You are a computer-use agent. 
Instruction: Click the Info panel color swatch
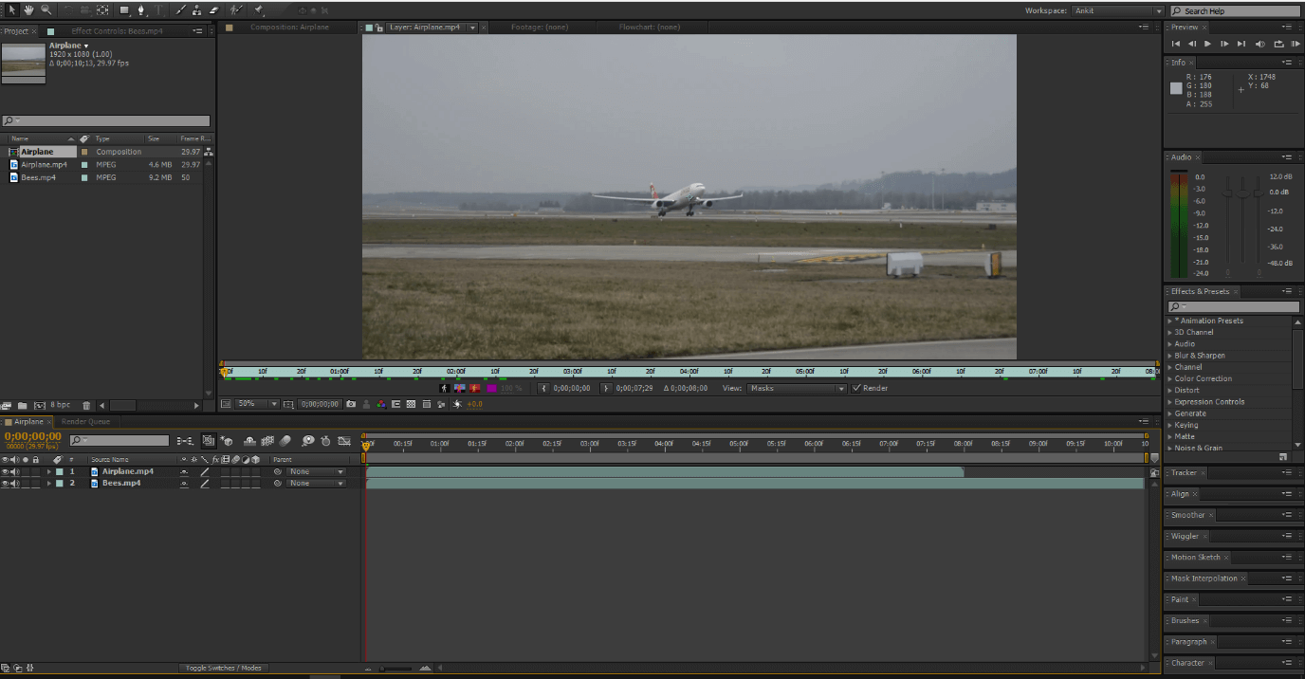(1176, 88)
